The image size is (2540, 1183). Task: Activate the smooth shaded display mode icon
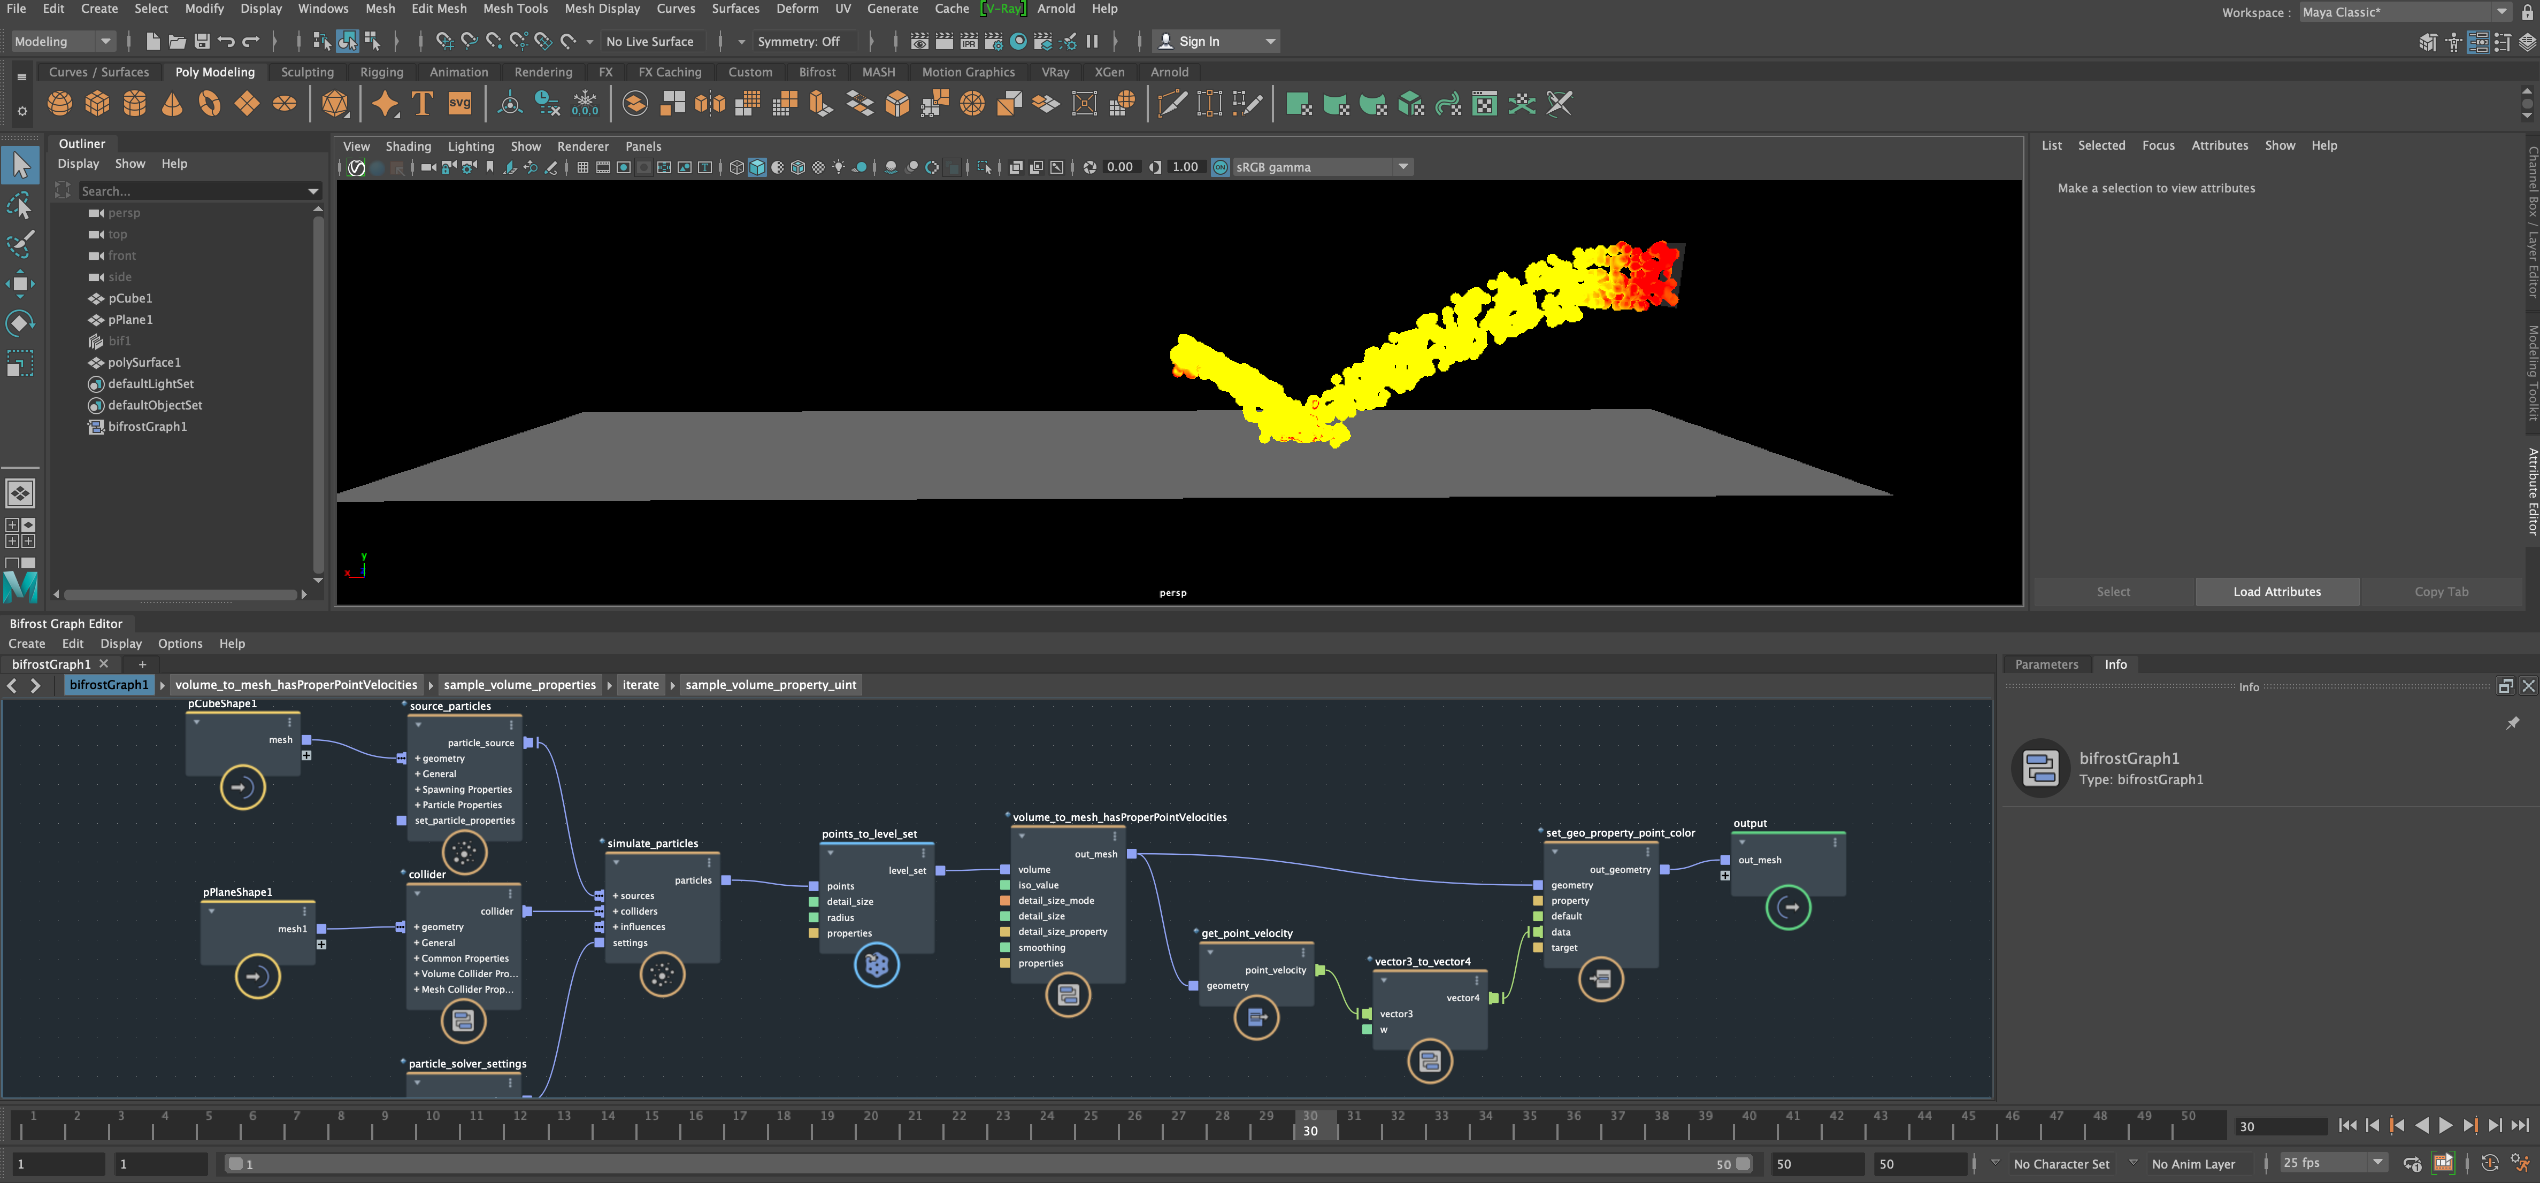[757, 167]
